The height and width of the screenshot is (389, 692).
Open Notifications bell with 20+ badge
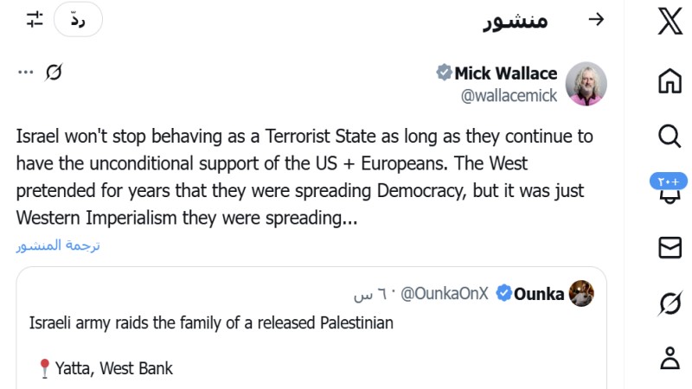(670, 190)
